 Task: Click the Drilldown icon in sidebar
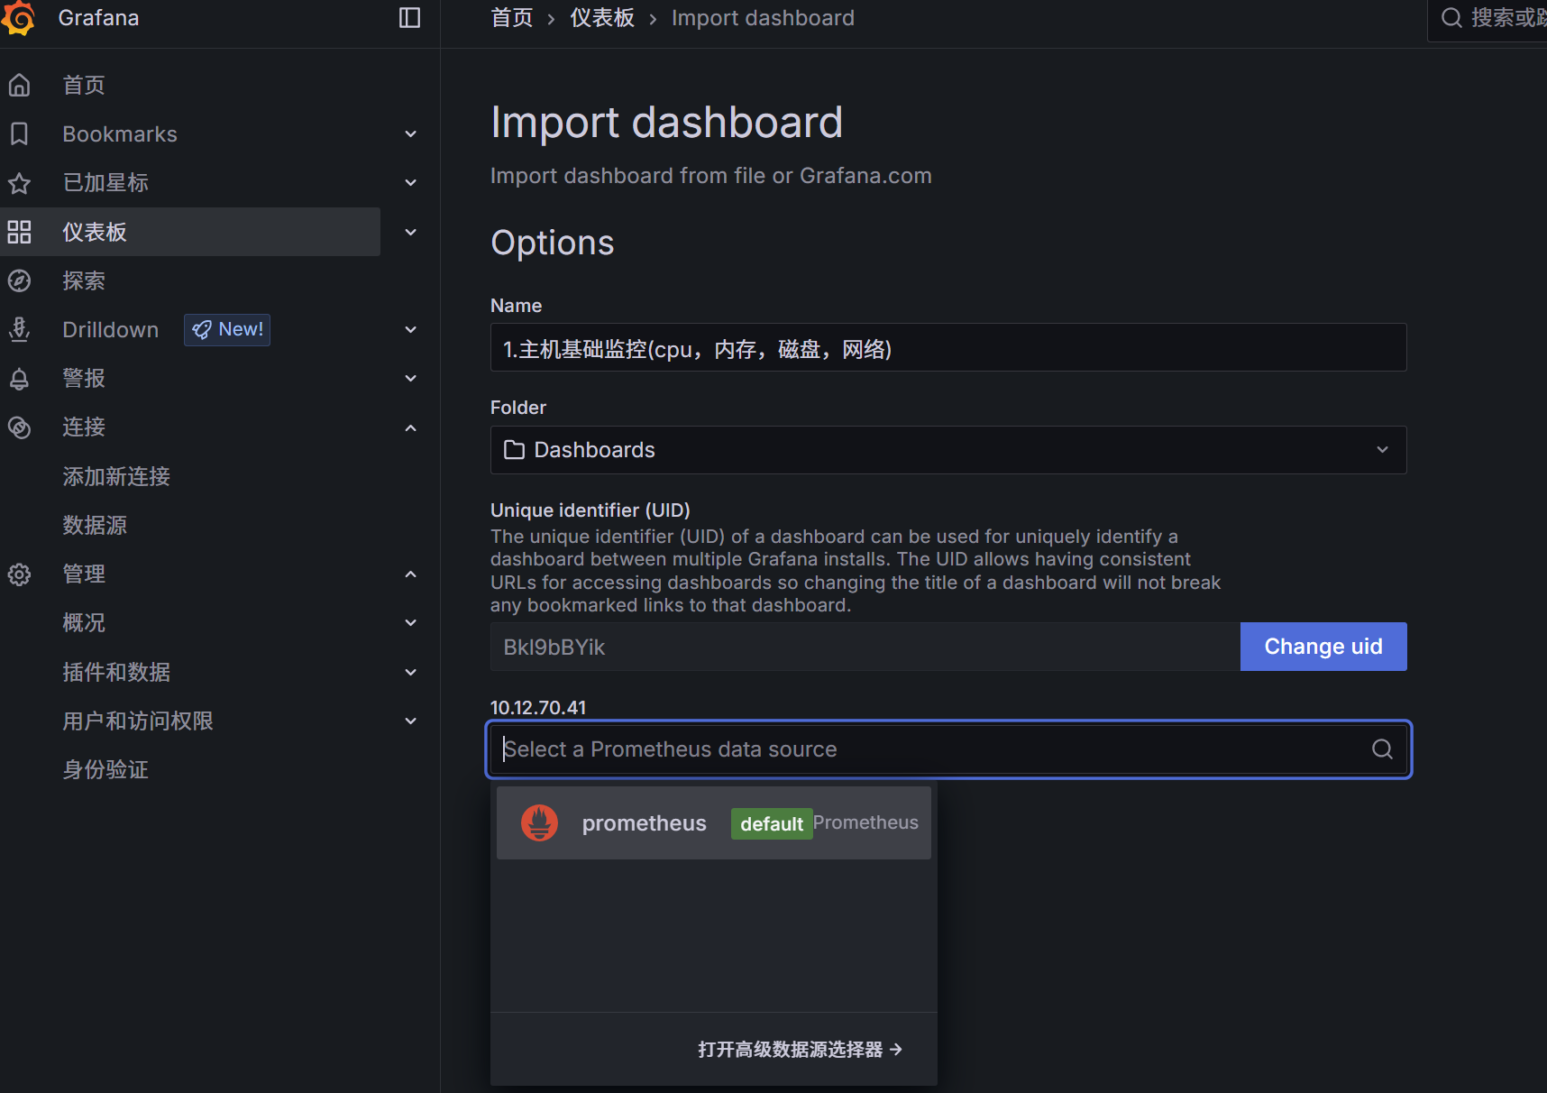(x=19, y=329)
